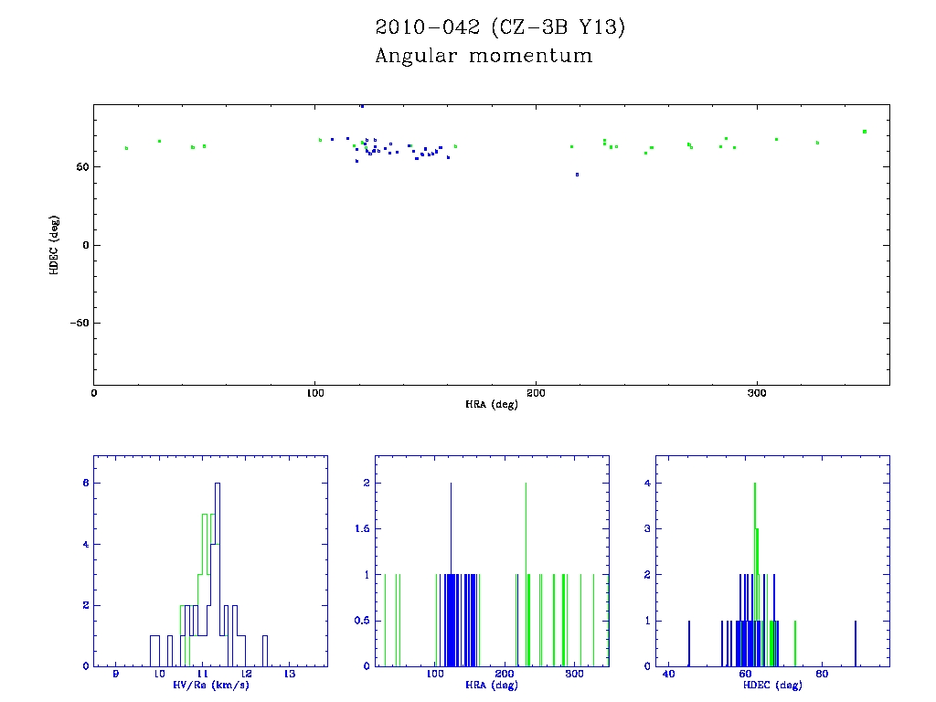Click the "-50" tick label on scatter y-axis

pyautogui.click(x=79, y=323)
